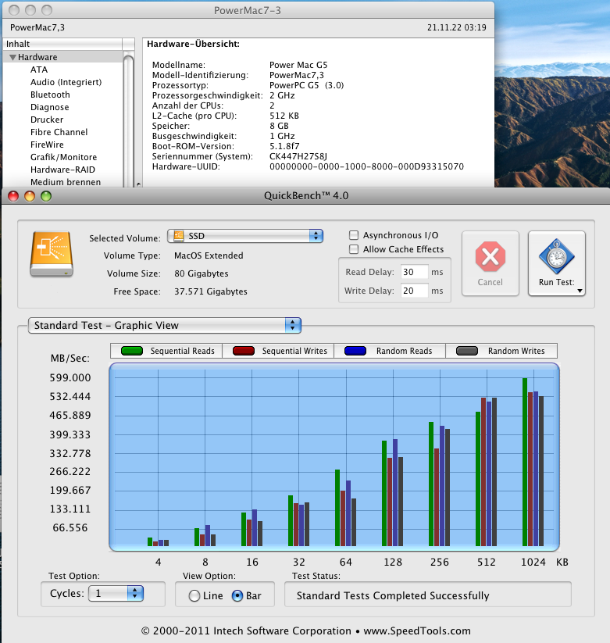This screenshot has height=643, width=610.
Task: Click the Standard Tests Completed Successfully status
Action: click(x=393, y=596)
